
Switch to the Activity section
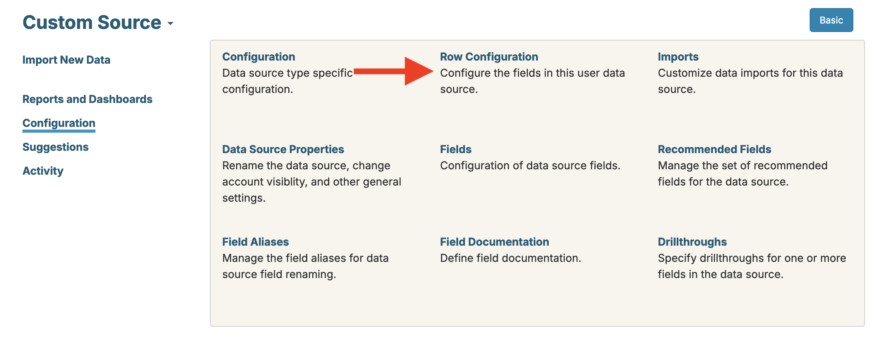click(43, 171)
